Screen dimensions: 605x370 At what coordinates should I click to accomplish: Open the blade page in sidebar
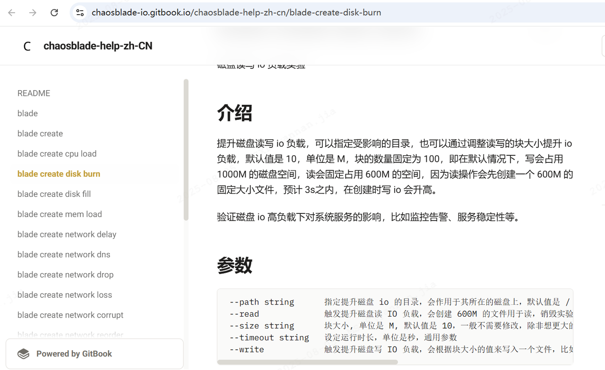(x=27, y=113)
